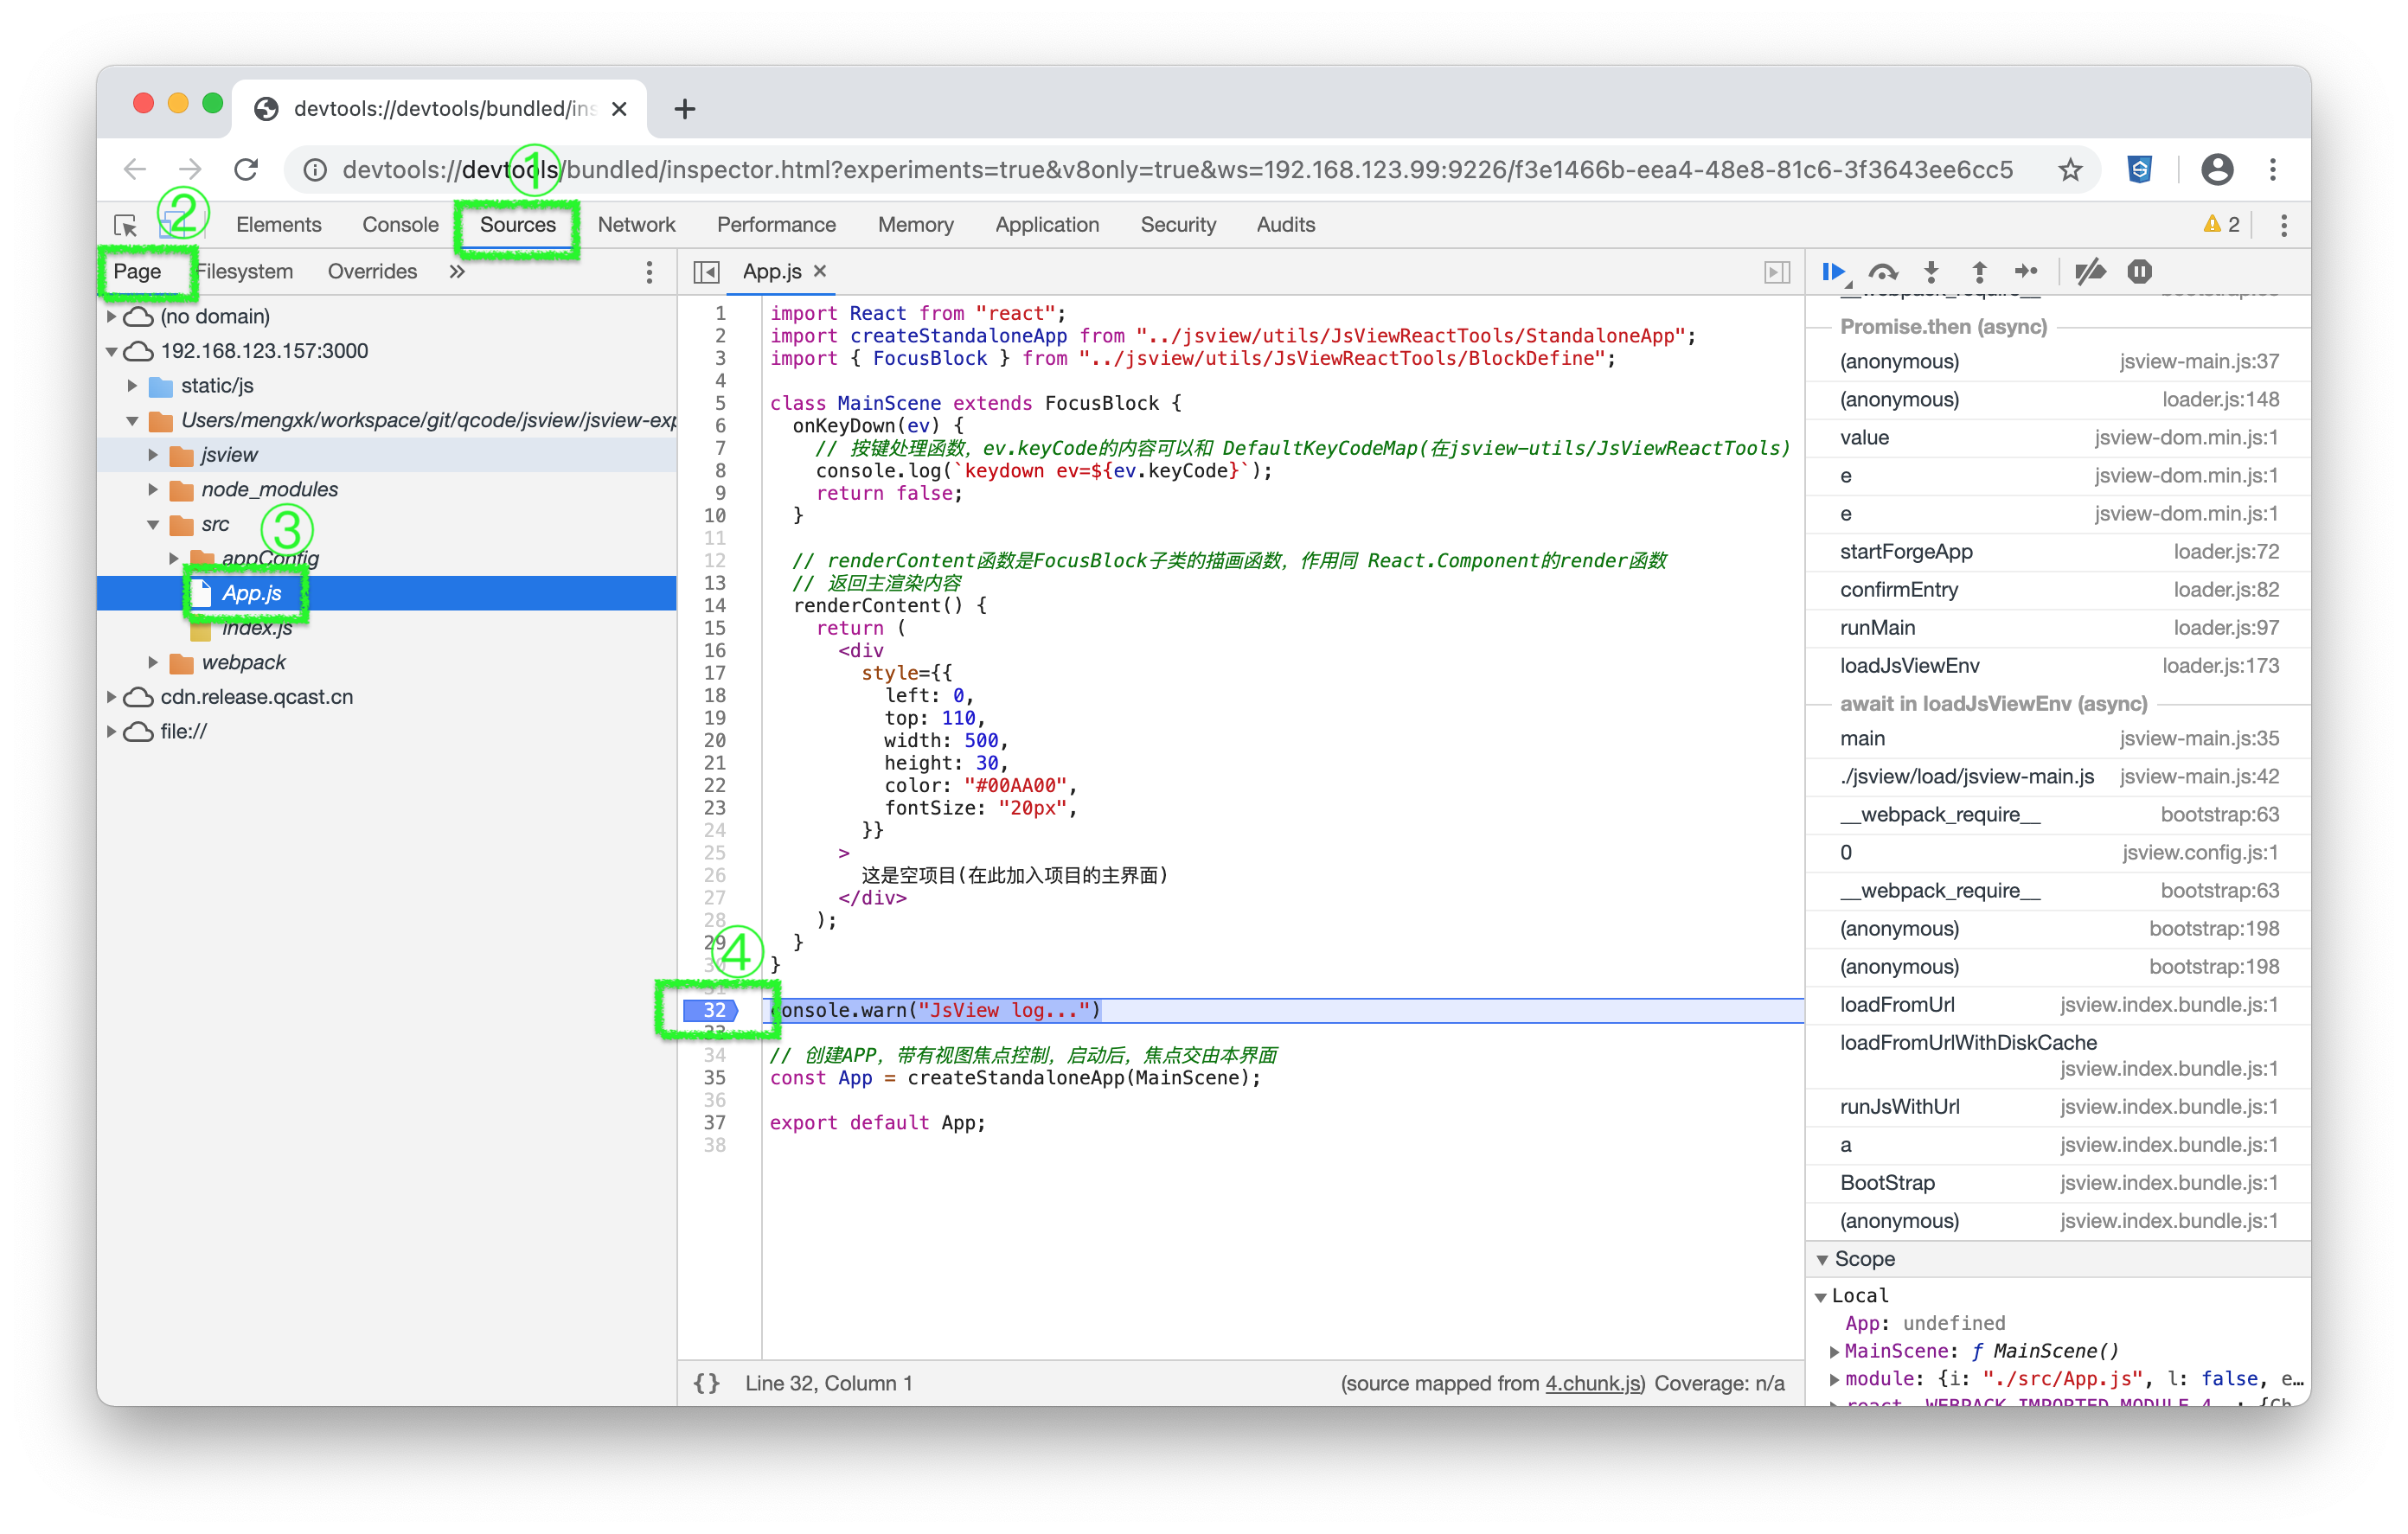Toggle pause on exceptions
This screenshot has height=1534, width=2408.
coord(2139,272)
